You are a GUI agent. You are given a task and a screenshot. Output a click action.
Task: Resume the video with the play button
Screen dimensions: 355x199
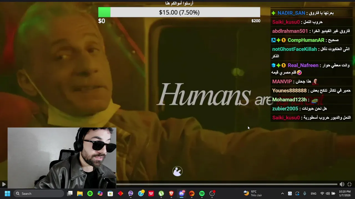click(4, 184)
